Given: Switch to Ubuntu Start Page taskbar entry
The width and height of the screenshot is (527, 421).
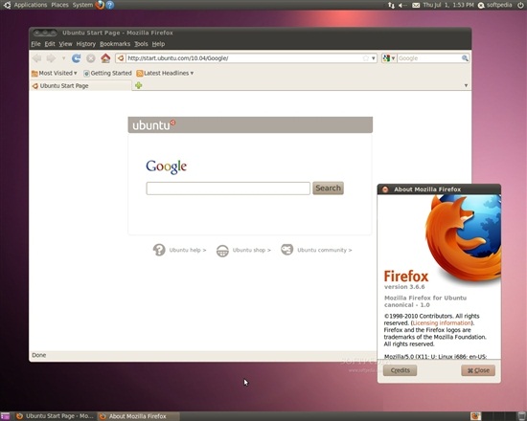Looking at the screenshot, I should [56, 416].
